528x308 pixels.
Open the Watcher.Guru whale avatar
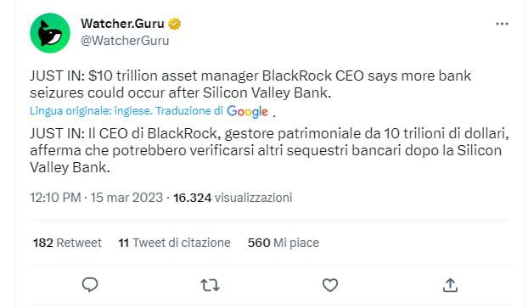pyautogui.click(x=50, y=33)
